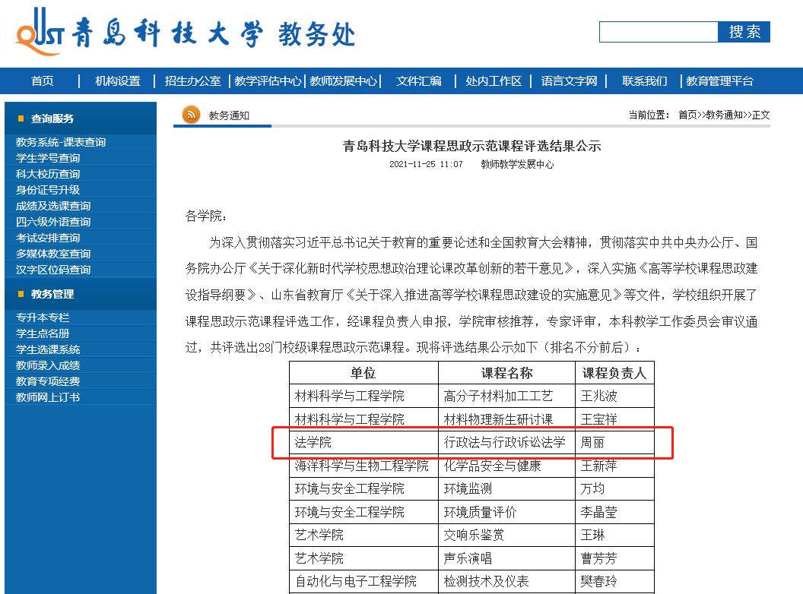Click the 学生学号查询 sidebar link
803x594 pixels.
coord(48,158)
